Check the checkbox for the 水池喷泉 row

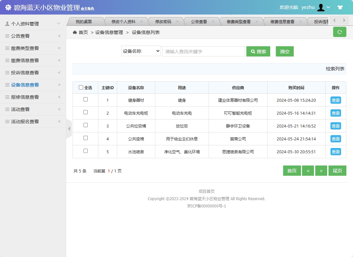point(85,152)
